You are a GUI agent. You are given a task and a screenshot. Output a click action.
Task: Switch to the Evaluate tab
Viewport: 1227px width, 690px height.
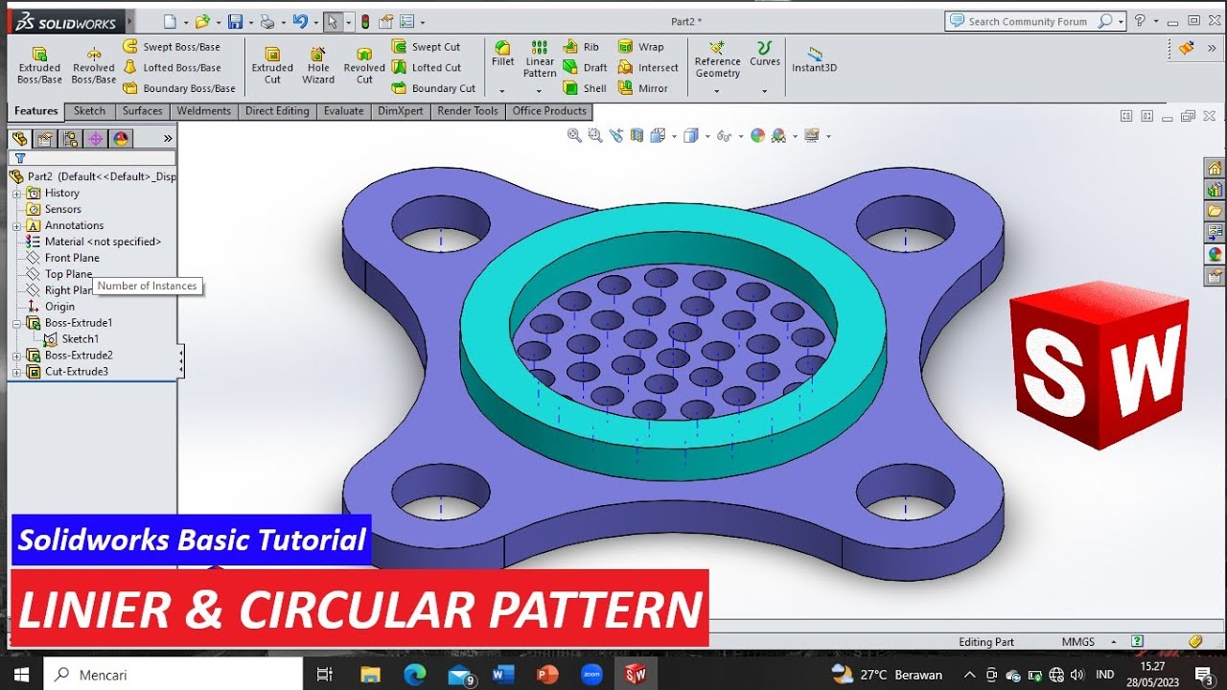(x=344, y=111)
